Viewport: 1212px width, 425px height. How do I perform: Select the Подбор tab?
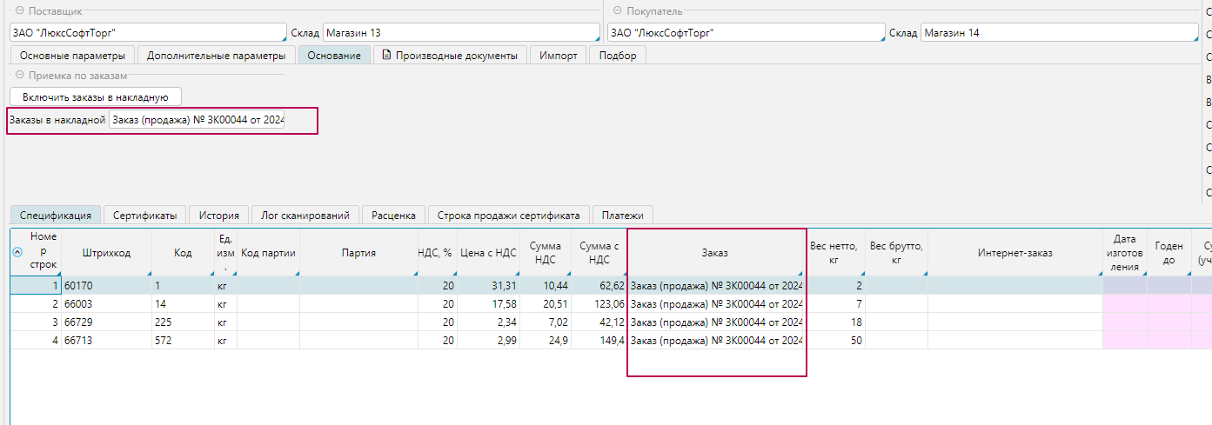pos(618,56)
